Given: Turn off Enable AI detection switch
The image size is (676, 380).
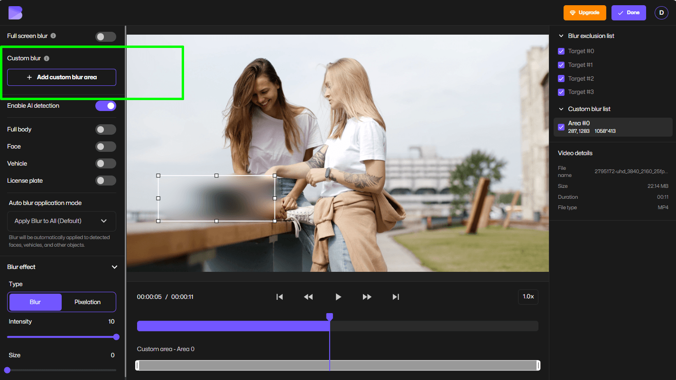Looking at the screenshot, I should 105,106.
